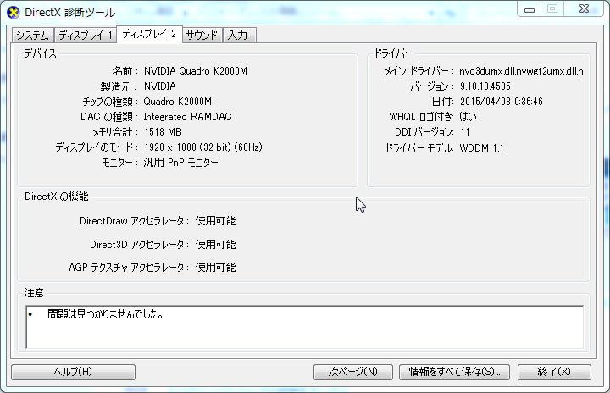Screen dimensions: 610x393
Task: Click the Integrated RAMDAC value
Action: point(187,117)
